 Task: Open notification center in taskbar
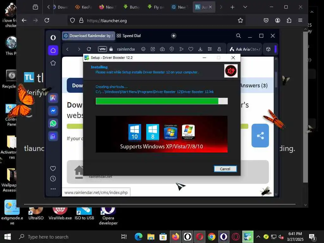(x=312, y=237)
